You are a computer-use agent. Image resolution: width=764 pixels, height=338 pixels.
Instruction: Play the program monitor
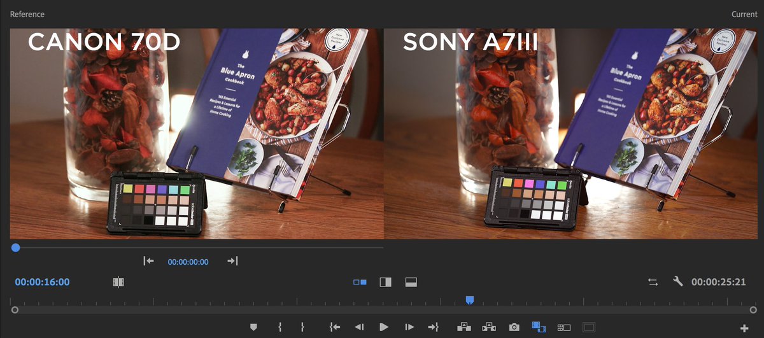384,327
